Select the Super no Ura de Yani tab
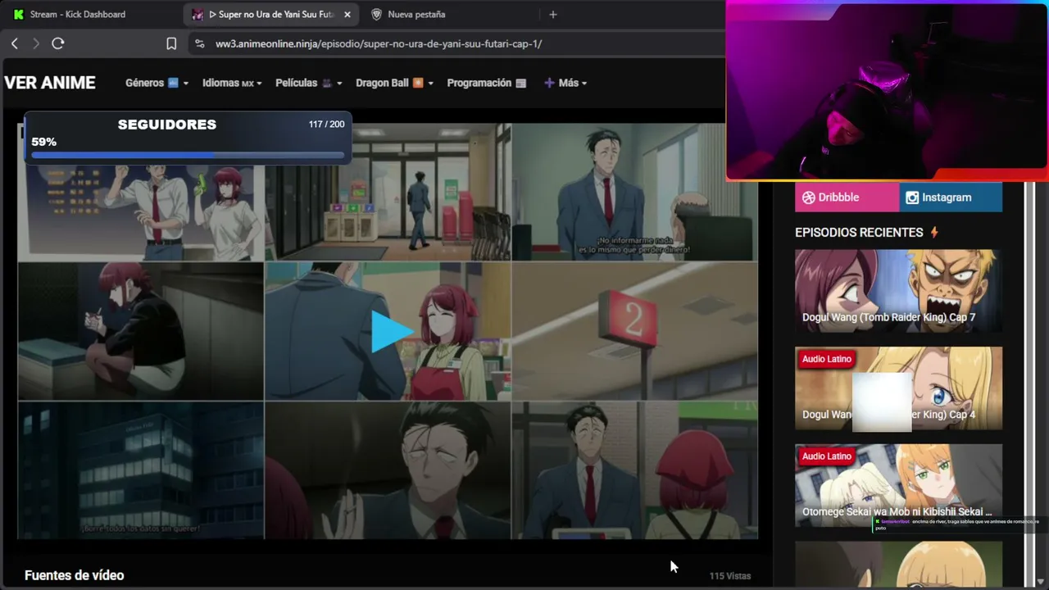 272,14
